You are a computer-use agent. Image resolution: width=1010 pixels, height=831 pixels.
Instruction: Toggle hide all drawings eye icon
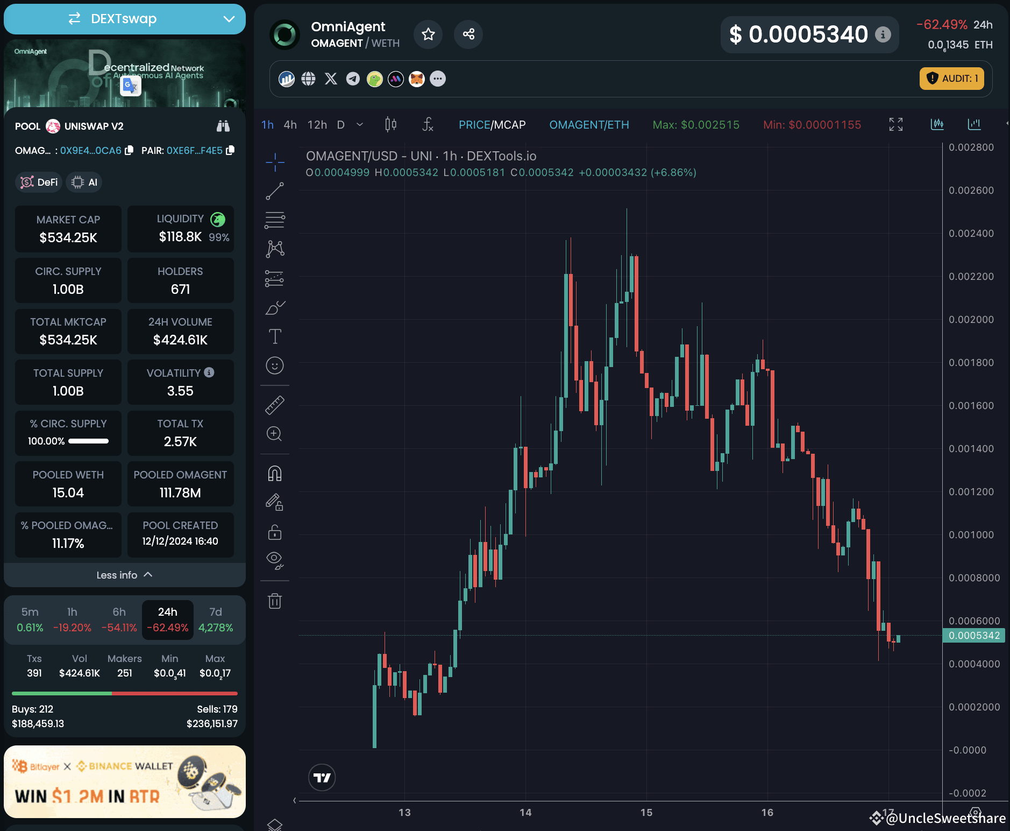tap(275, 561)
